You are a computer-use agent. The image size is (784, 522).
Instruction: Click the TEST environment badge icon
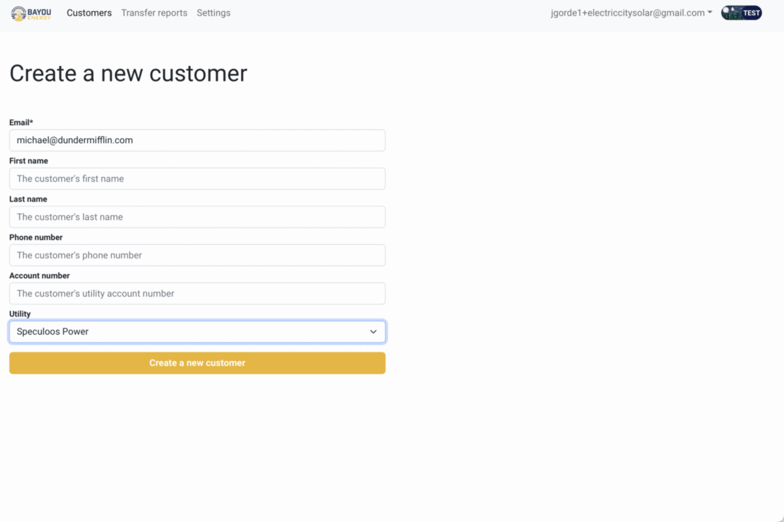741,13
